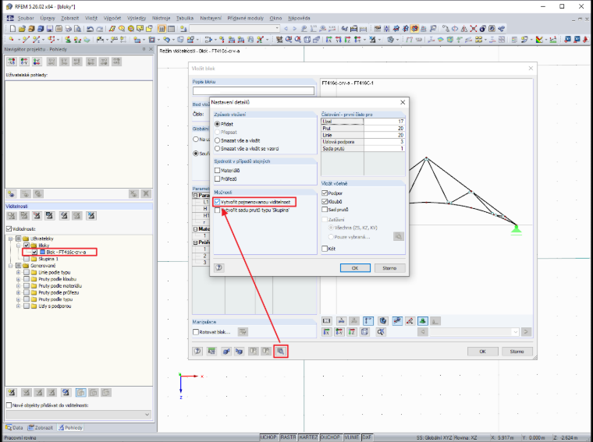Viewport: 593px width, 442px height.
Task: Select Smazat vše a vložit se vzorci
Action: point(218,148)
